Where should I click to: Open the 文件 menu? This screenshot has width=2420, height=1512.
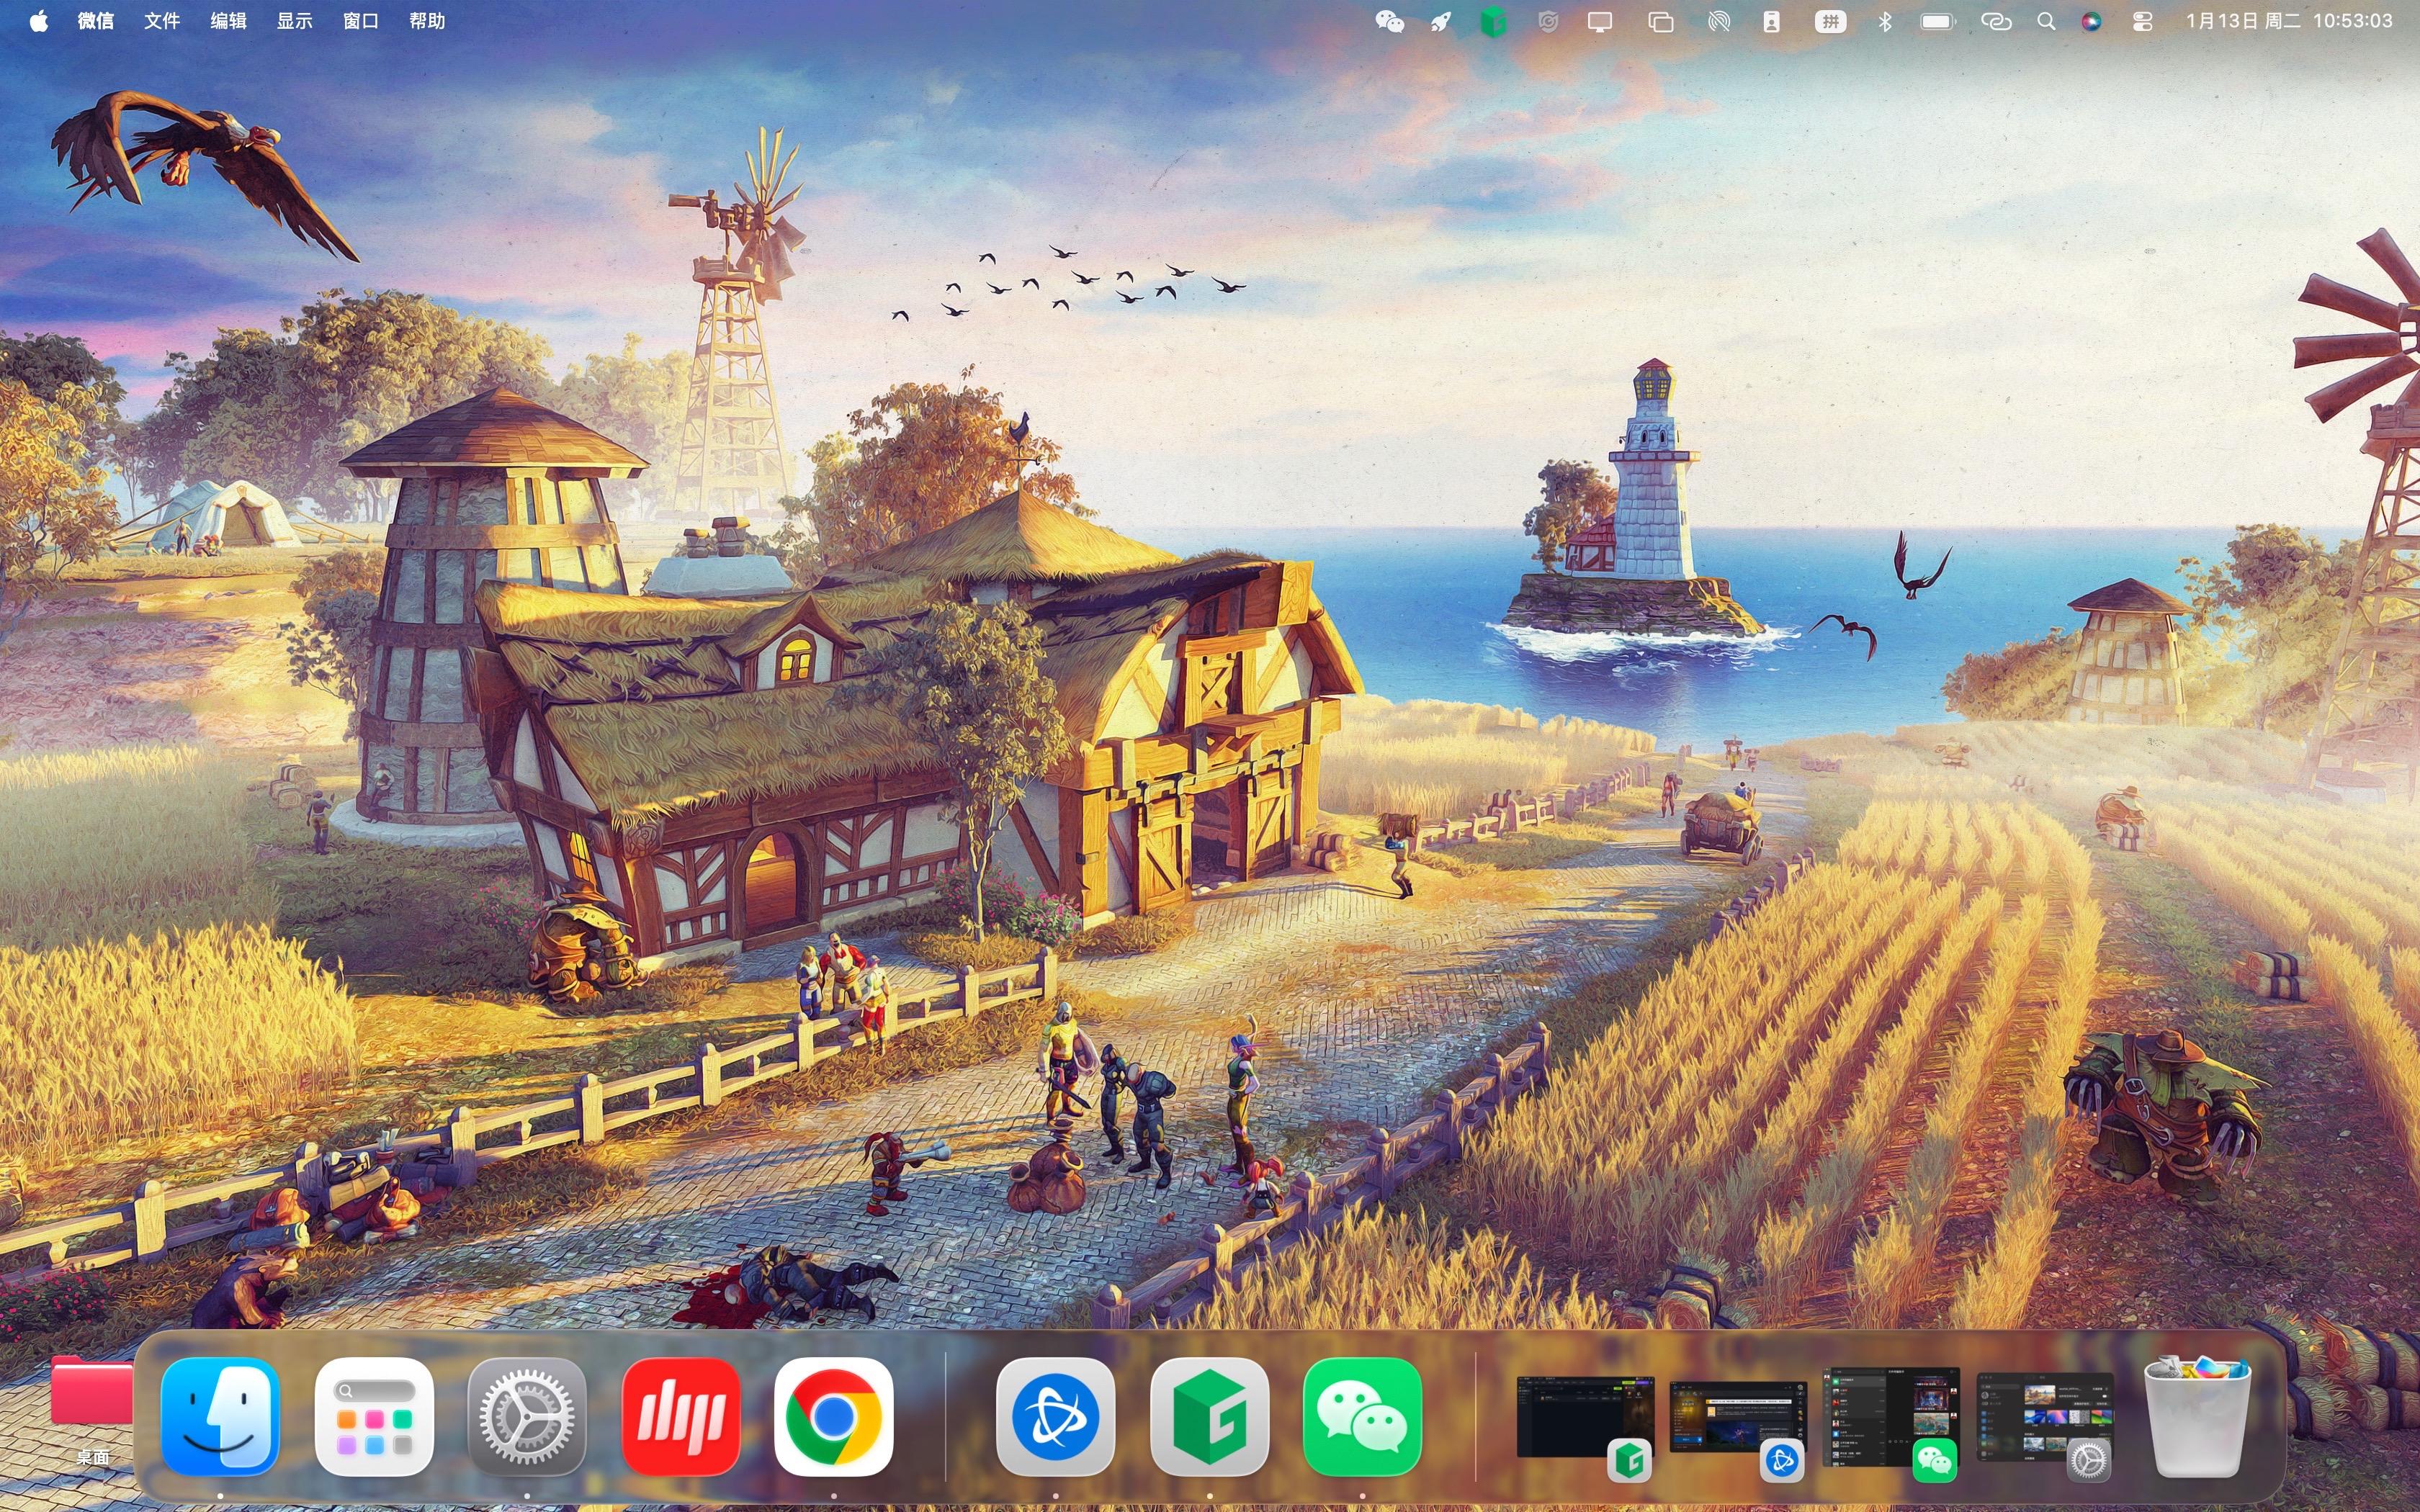(x=161, y=21)
